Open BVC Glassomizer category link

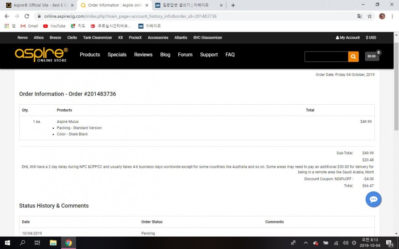tap(207, 38)
